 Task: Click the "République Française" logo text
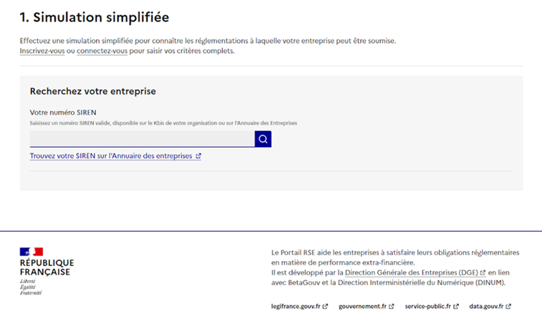tap(46, 267)
